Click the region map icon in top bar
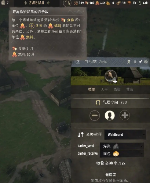The image size is (150, 183). (67, 3)
